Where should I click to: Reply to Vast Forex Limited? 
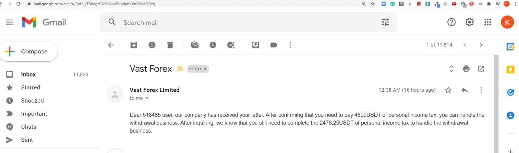465,90
